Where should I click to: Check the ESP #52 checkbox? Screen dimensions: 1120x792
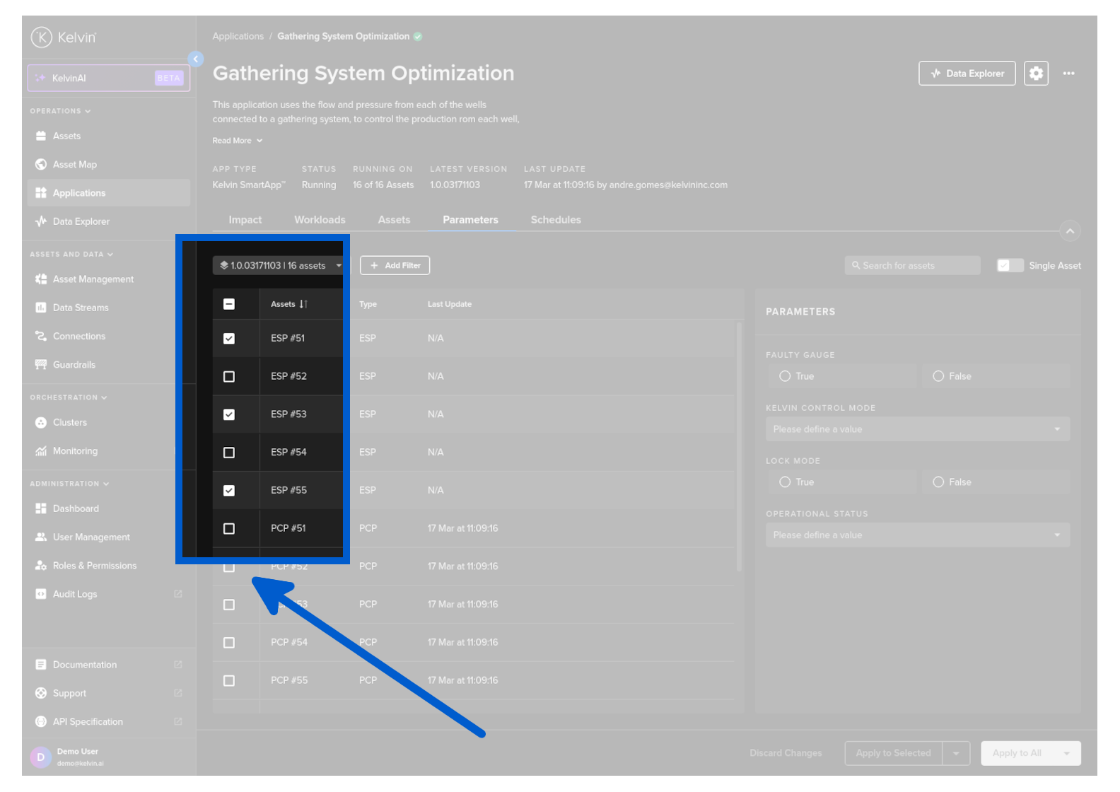229,377
